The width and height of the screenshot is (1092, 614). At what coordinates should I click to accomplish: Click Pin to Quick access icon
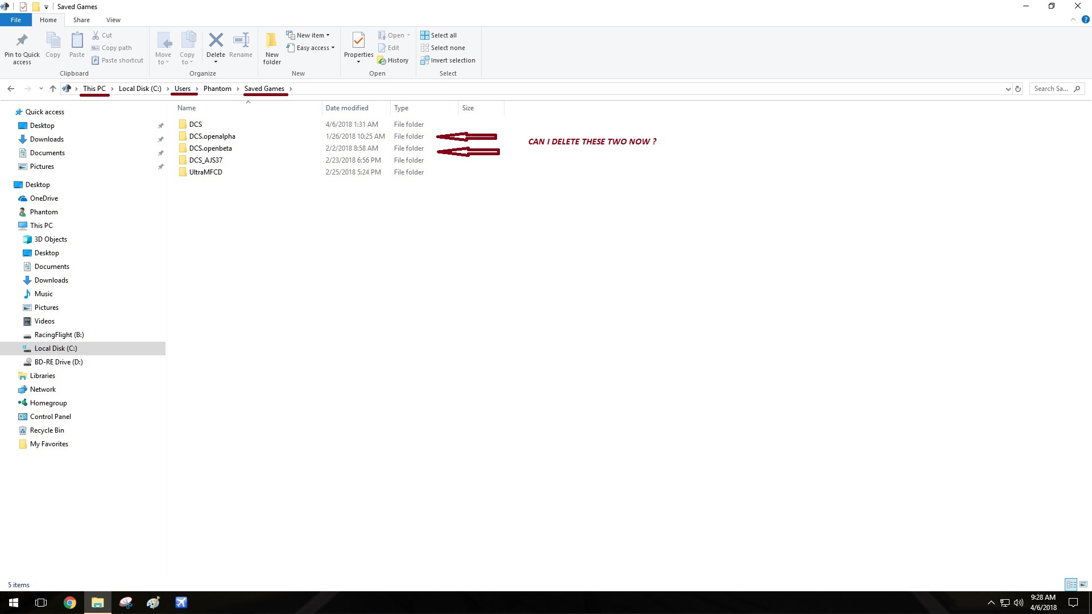[22, 40]
